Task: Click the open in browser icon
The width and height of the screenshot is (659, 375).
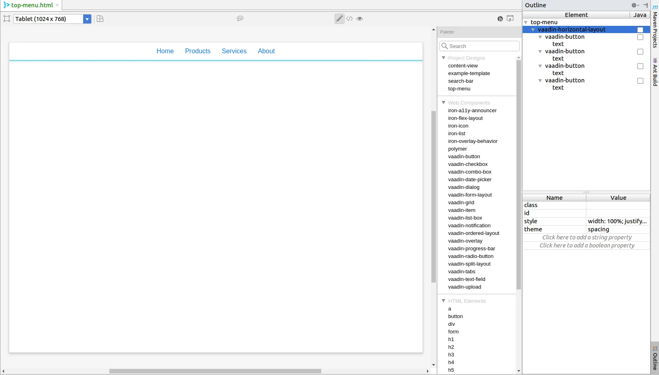Action: pos(510,19)
